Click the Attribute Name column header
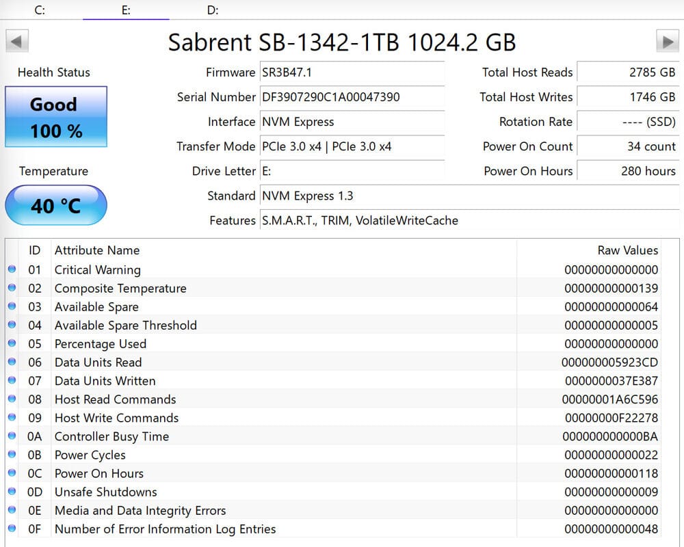This screenshot has height=547, width=684. pyautogui.click(x=284, y=250)
